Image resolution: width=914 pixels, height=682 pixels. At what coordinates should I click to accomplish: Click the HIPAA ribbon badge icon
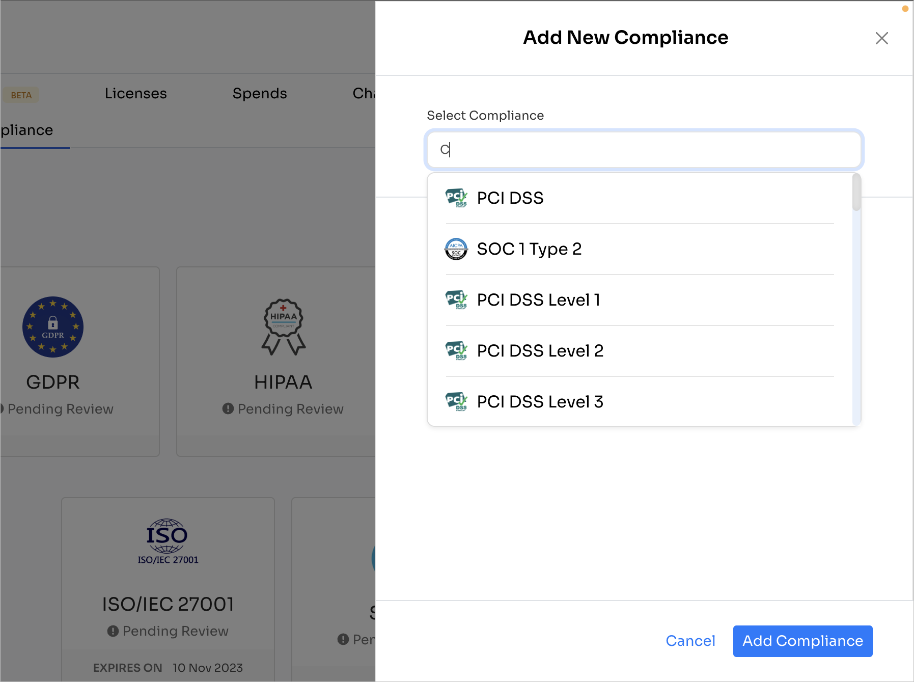click(x=284, y=327)
